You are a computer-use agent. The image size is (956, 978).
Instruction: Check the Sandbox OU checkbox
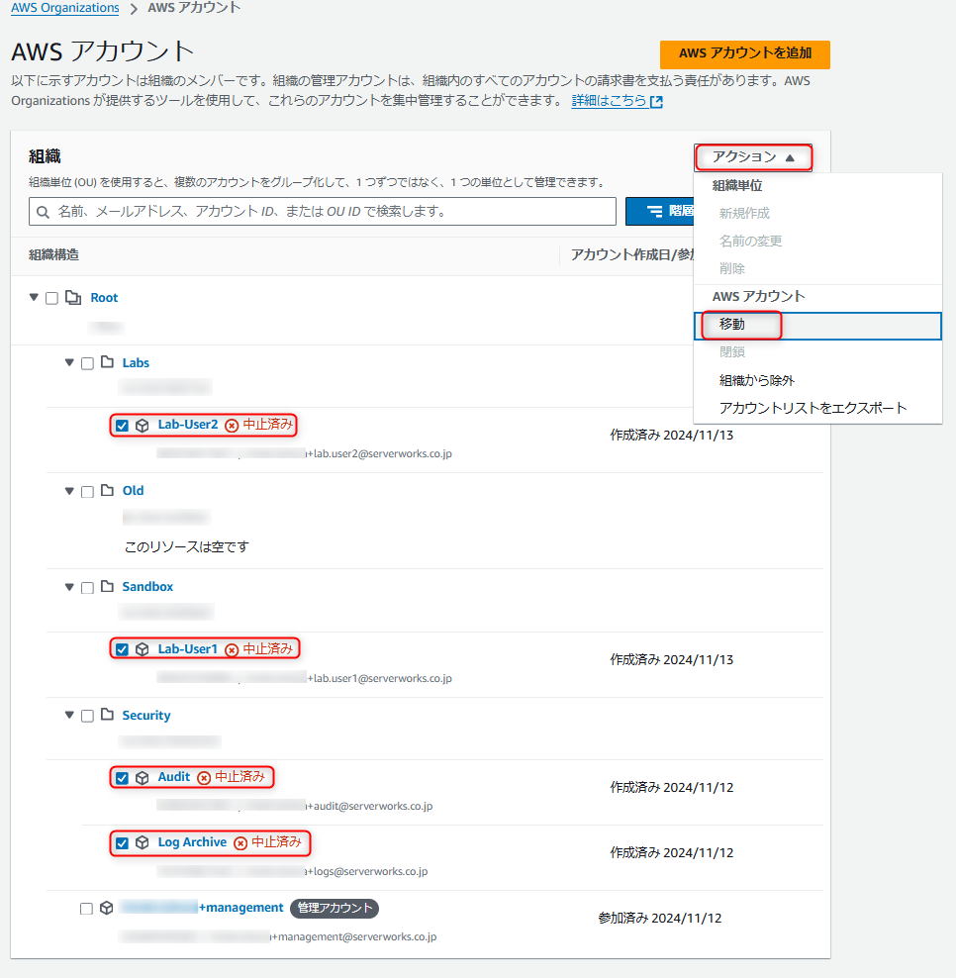pos(87,588)
